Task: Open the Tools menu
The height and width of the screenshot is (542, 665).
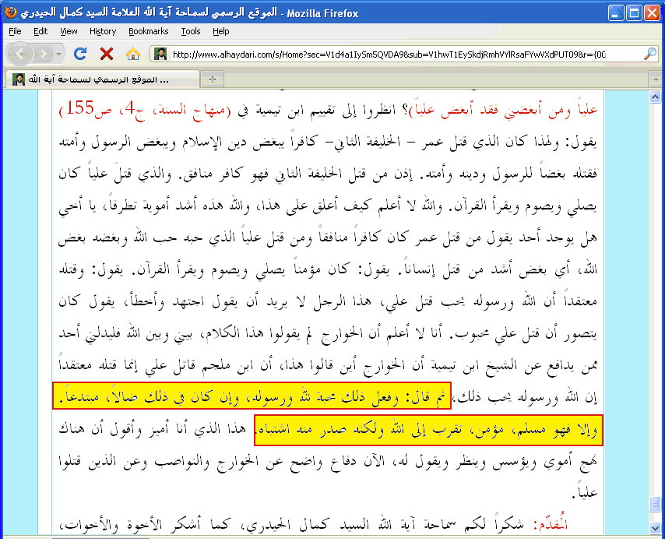Action: [x=191, y=31]
